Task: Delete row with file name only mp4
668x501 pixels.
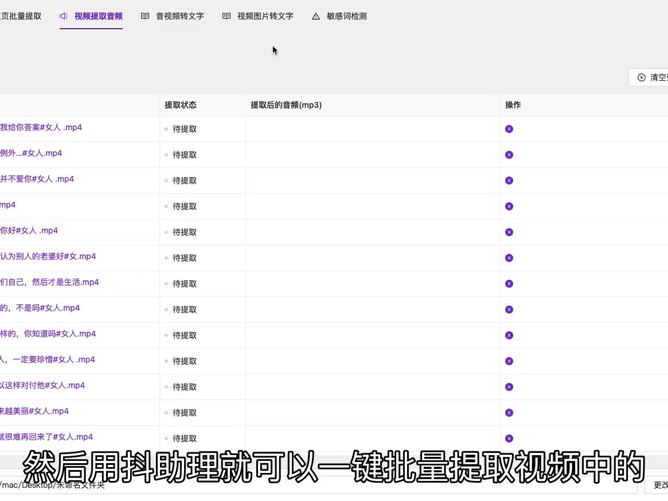Action: (509, 206)
